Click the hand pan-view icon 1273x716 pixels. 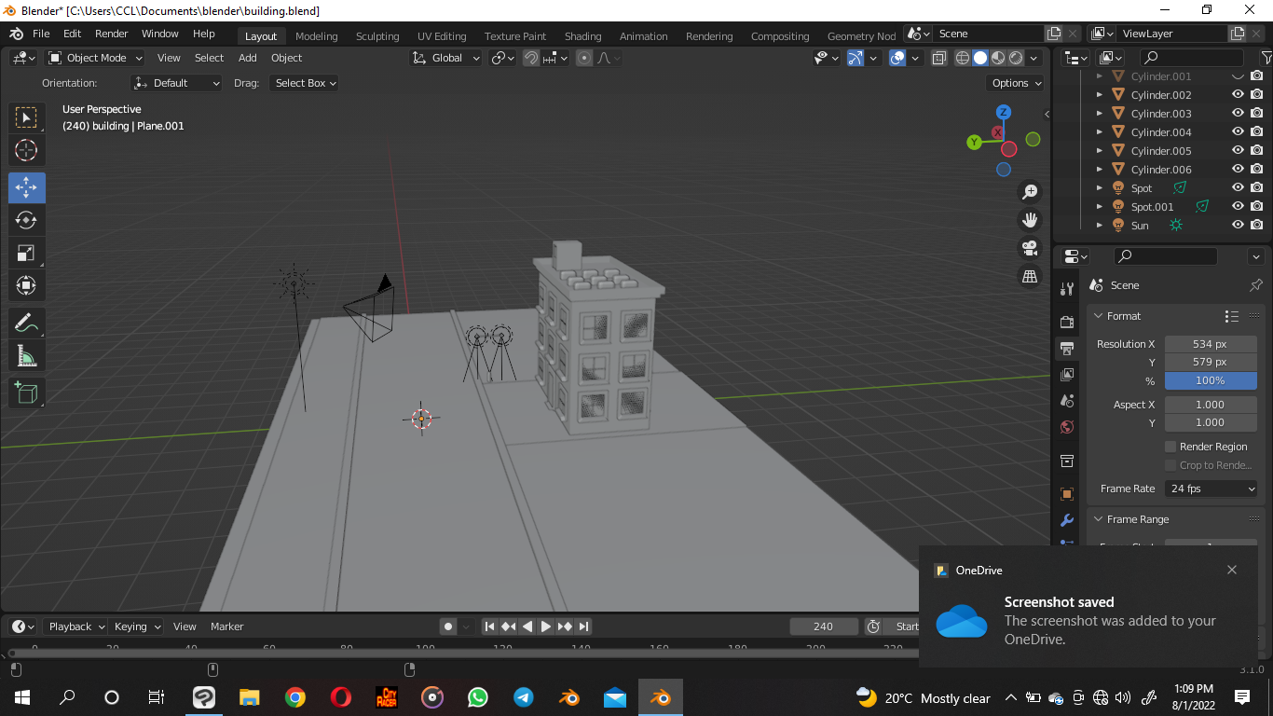[1030, 220]
